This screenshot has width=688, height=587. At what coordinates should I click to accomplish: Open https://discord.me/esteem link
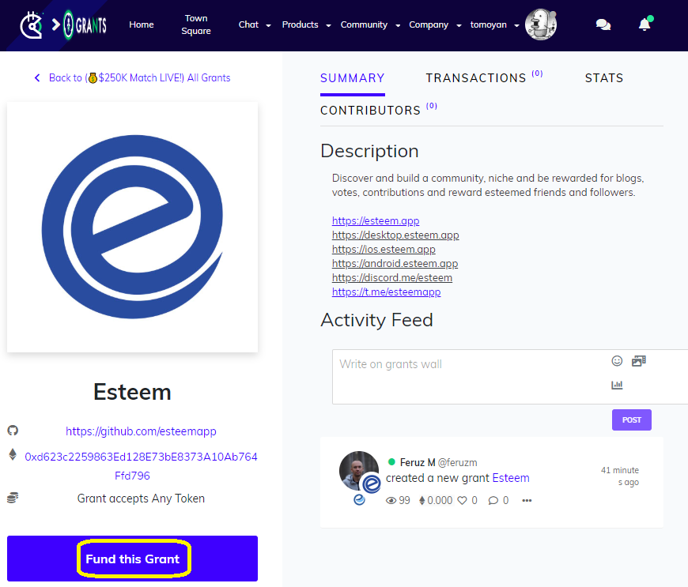pos(391,277)
